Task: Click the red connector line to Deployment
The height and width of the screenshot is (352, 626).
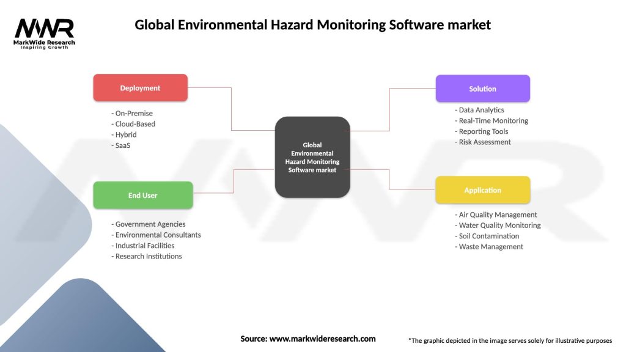Action: coord(231,110)
